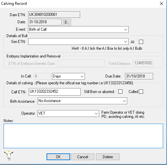Click into the Calf ETN field
167x165 pixels.
55,92
